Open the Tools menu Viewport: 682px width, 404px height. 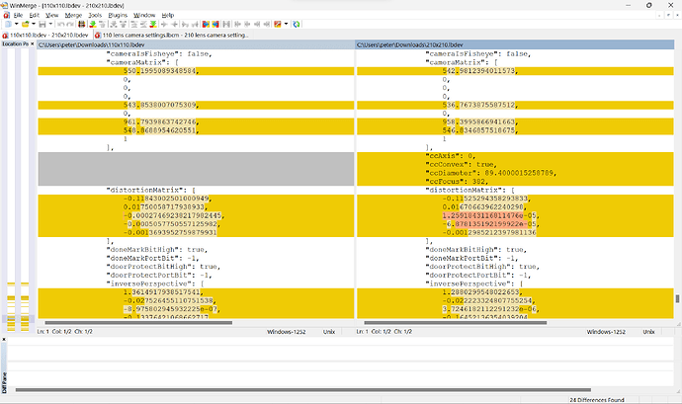pyautogui.click(x=95, y=15)
